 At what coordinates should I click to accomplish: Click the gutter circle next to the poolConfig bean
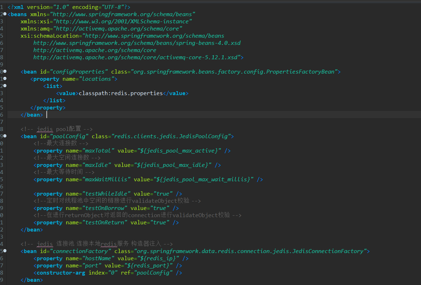click(5, 136)
